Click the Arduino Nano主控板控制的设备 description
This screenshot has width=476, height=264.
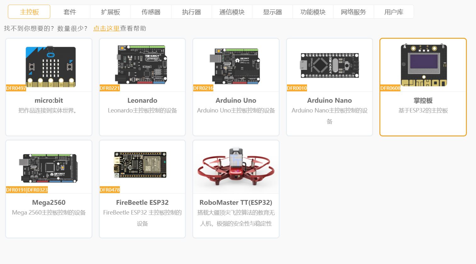coord(329,116)
